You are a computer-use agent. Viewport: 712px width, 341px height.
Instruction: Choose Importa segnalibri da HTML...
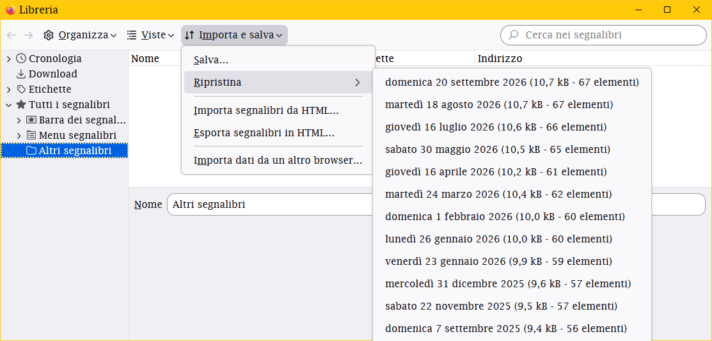pos(278,110)
